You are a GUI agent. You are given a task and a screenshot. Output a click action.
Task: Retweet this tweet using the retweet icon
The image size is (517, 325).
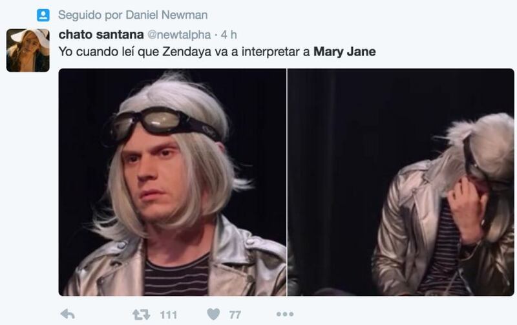coord(141,315)
